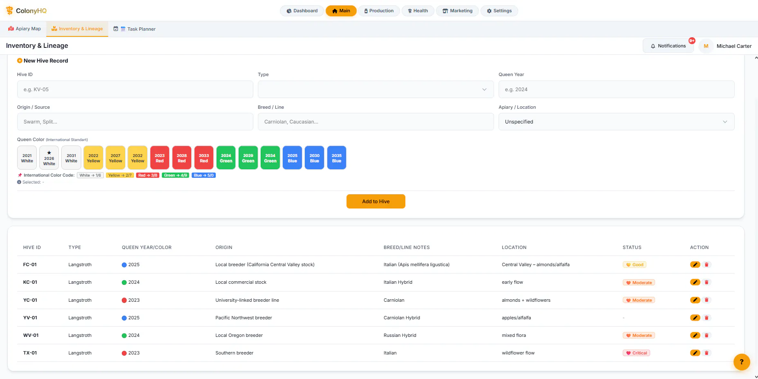Choose the 2025 Blue queen color
The height and width of the screenshot is (379, 758).
[x=292, y=158]
